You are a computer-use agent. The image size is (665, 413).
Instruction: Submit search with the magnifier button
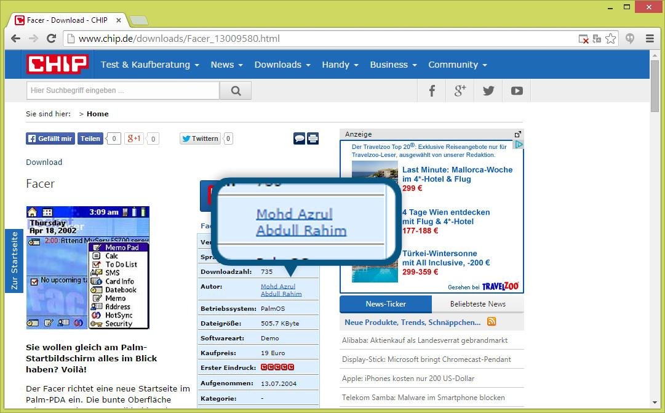(236, 90)
